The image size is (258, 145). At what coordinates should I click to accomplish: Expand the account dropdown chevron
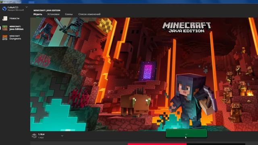pyautogui.click(x=27, y=7)
